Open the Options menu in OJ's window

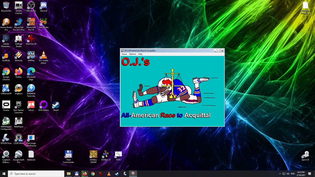tap(133, 54)
